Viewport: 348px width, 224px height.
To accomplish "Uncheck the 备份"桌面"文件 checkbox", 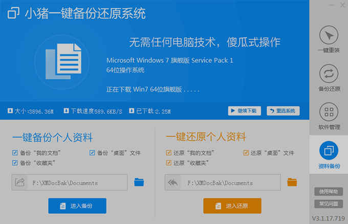I will click(92, 152).
